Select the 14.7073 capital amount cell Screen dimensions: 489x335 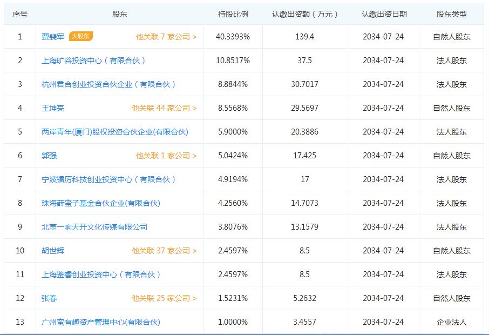coord(305,203)
